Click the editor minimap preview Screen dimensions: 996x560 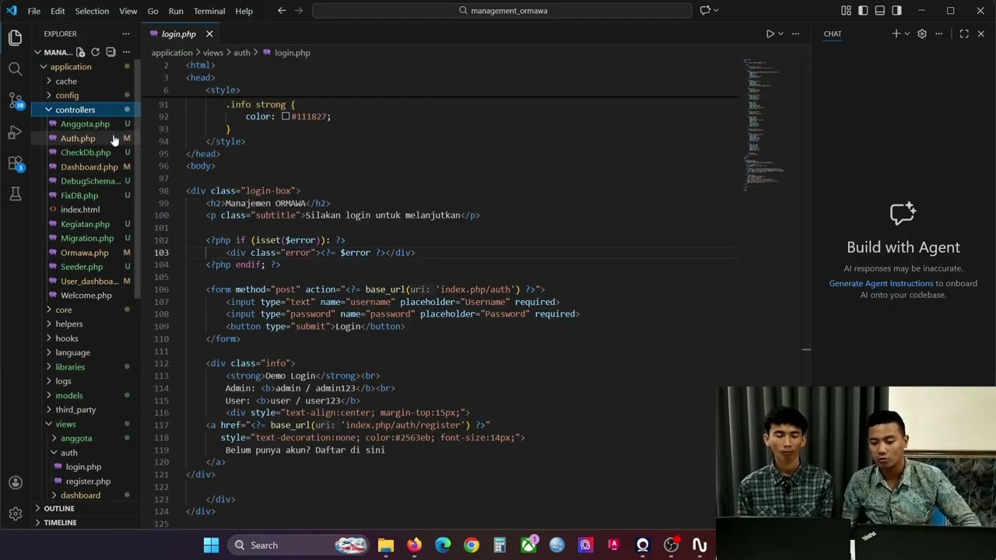click(x=766, y=124)
